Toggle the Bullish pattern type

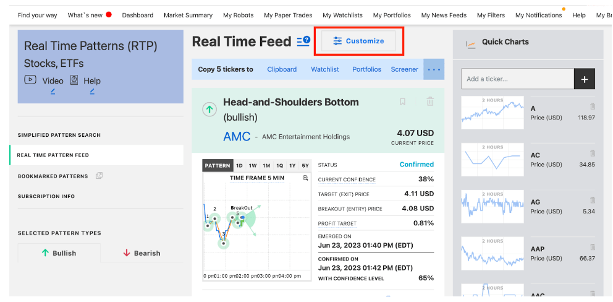[x=59, y=253]
